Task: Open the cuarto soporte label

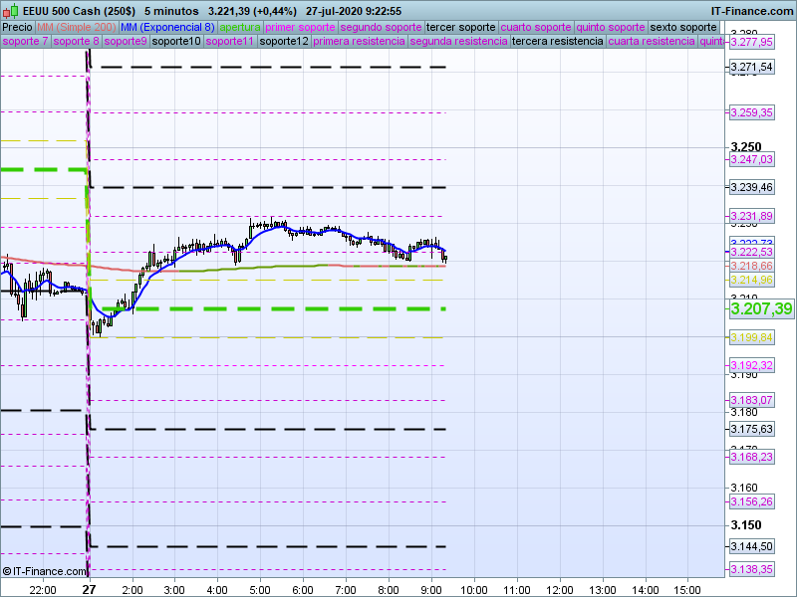Action: click(536, 28)
